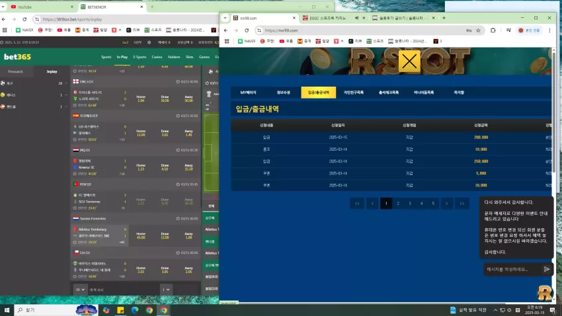Go to next page with > button

[x=446, y=204]
